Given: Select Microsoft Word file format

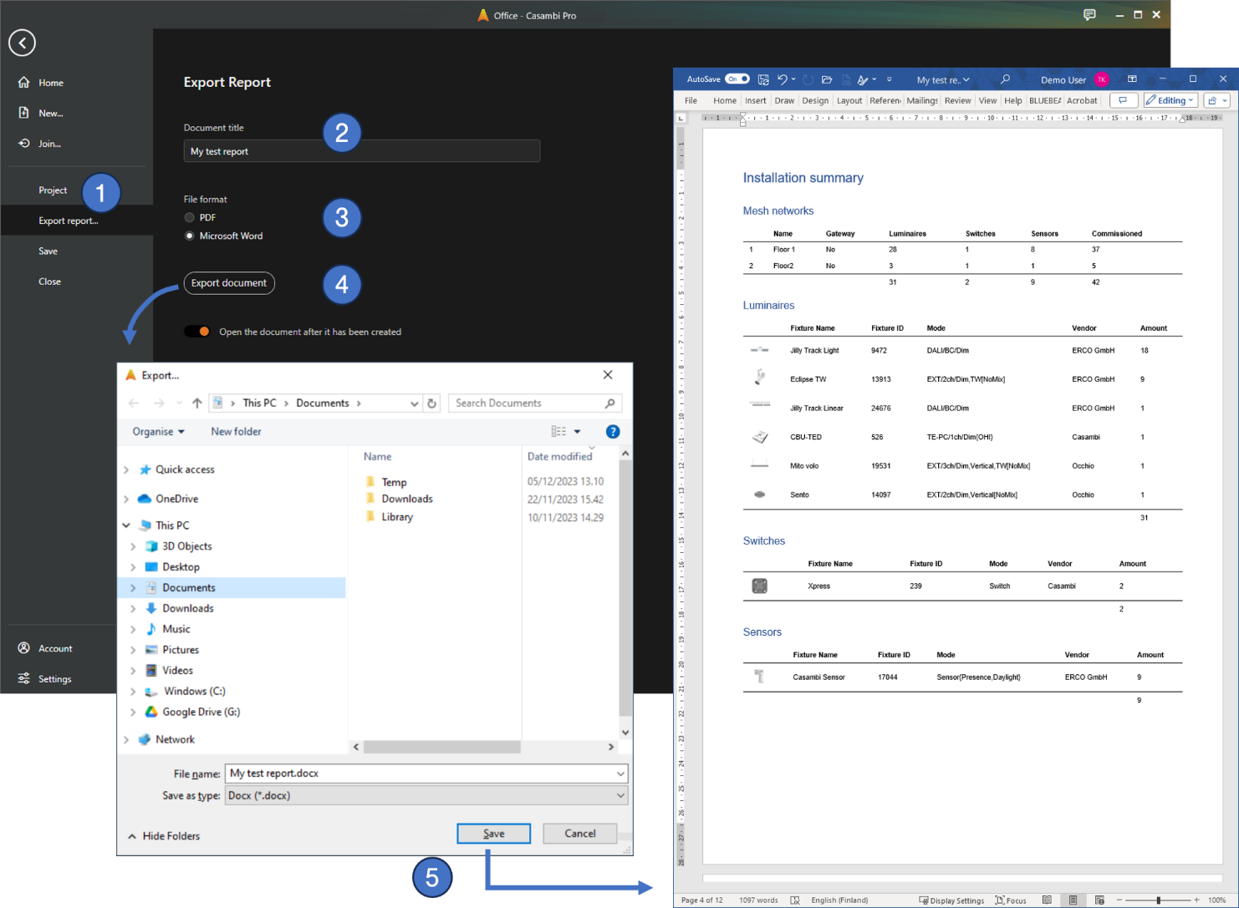Looking at the screenshot, I should point(190,236).
